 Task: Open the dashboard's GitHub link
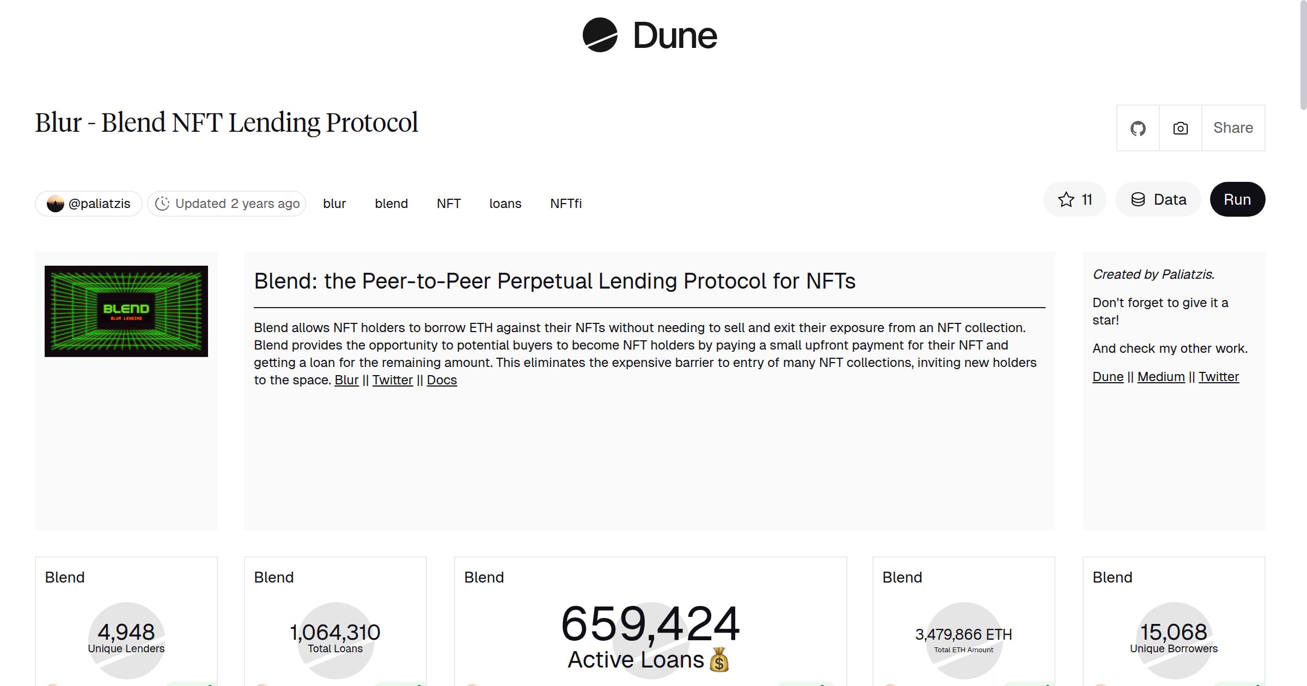tap(1138, 128)
